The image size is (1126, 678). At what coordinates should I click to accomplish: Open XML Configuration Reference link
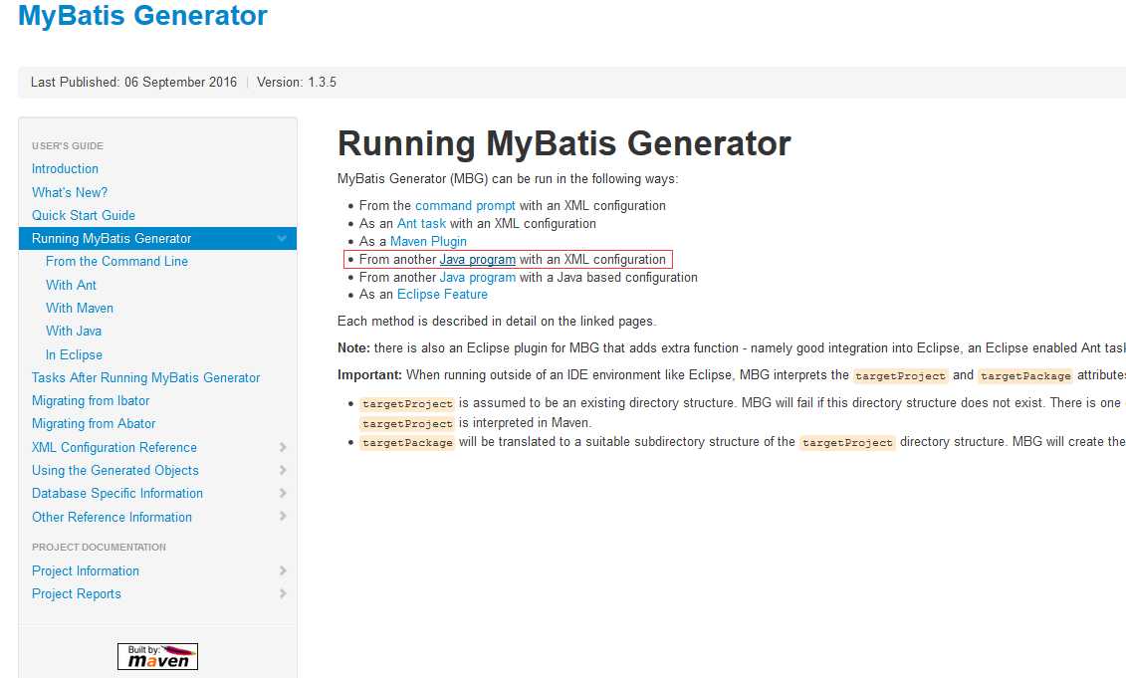click(x=114, y=447)
